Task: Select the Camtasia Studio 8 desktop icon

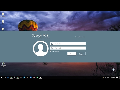Action: 3,65
